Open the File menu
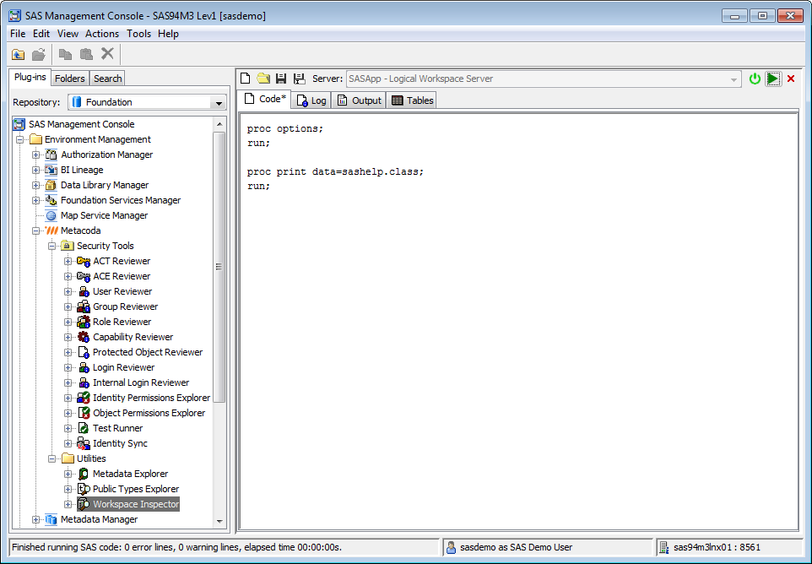 pyautogui.click(x=18, y=34)
